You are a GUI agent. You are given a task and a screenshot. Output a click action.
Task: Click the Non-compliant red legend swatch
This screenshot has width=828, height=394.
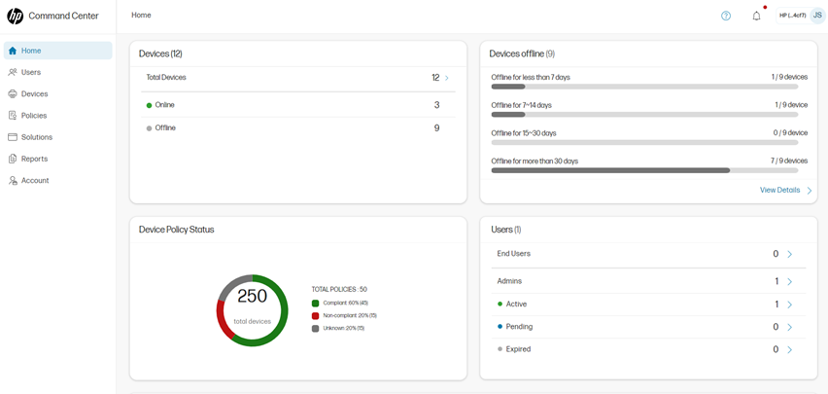coord(315,316)
